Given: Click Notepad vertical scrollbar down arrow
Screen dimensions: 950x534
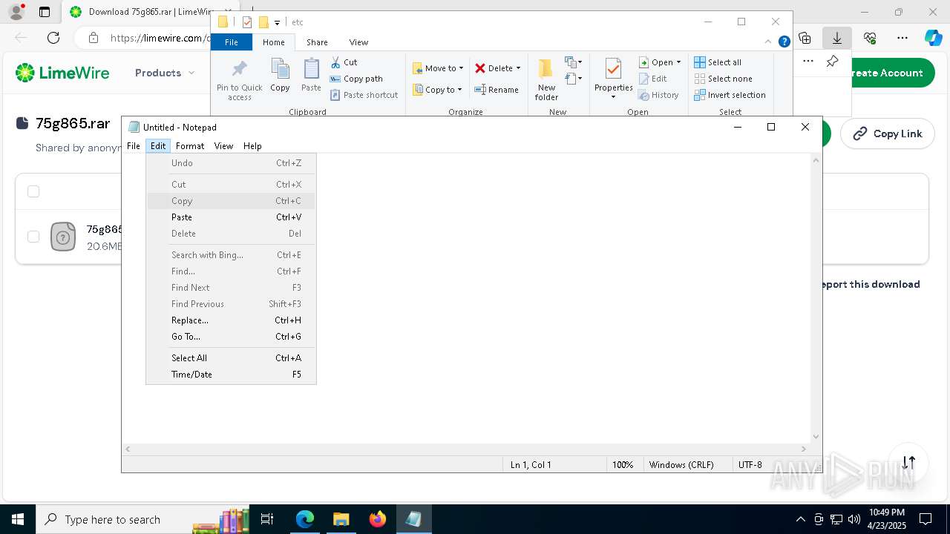Looking at the screenshot, I should [x=816, y=437].
